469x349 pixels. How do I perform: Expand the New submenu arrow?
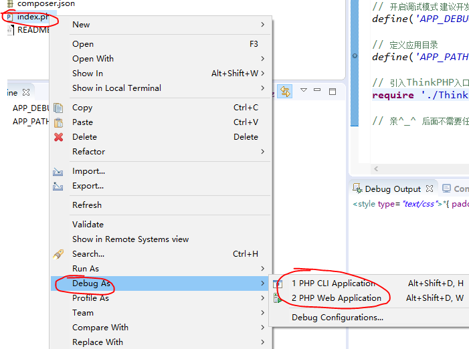point(263,25)
